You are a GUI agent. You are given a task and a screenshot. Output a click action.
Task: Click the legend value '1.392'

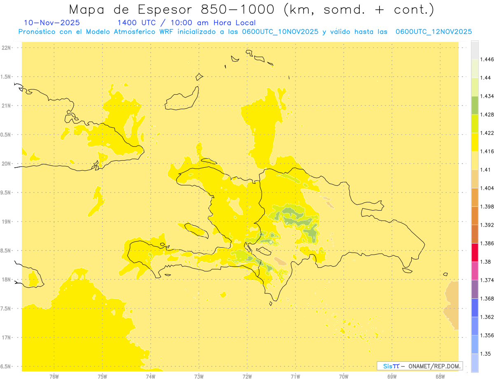point(487,225)
